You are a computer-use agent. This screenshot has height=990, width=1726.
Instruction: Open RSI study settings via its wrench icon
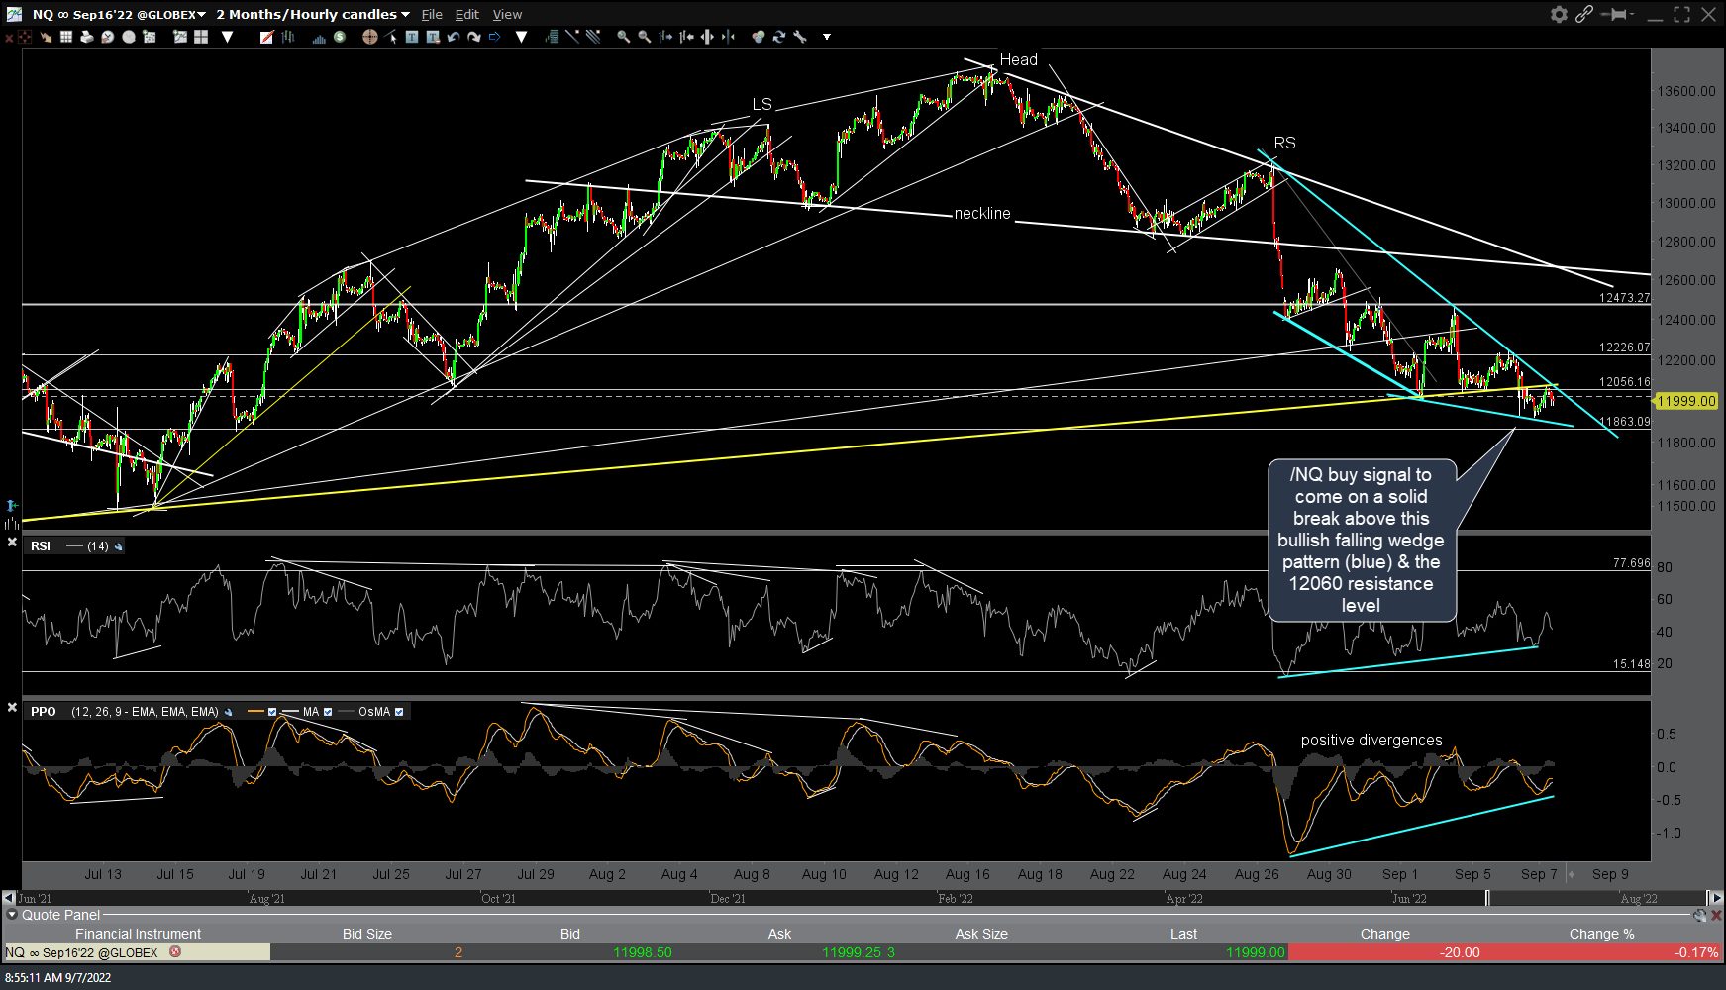(118, 546)
